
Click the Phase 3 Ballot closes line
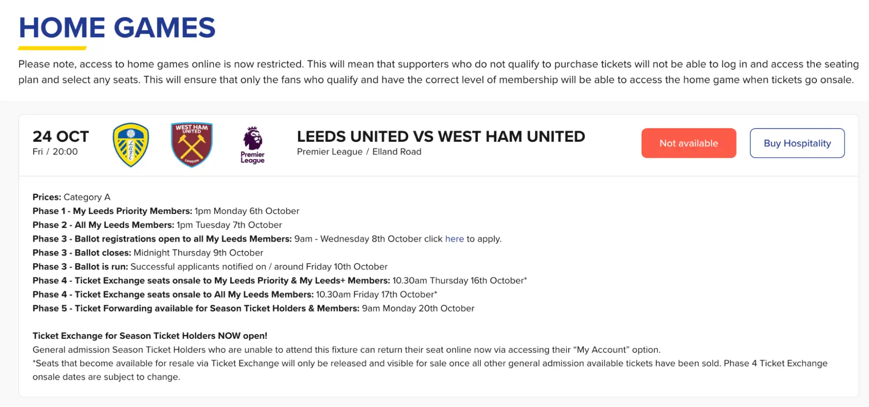148,253
